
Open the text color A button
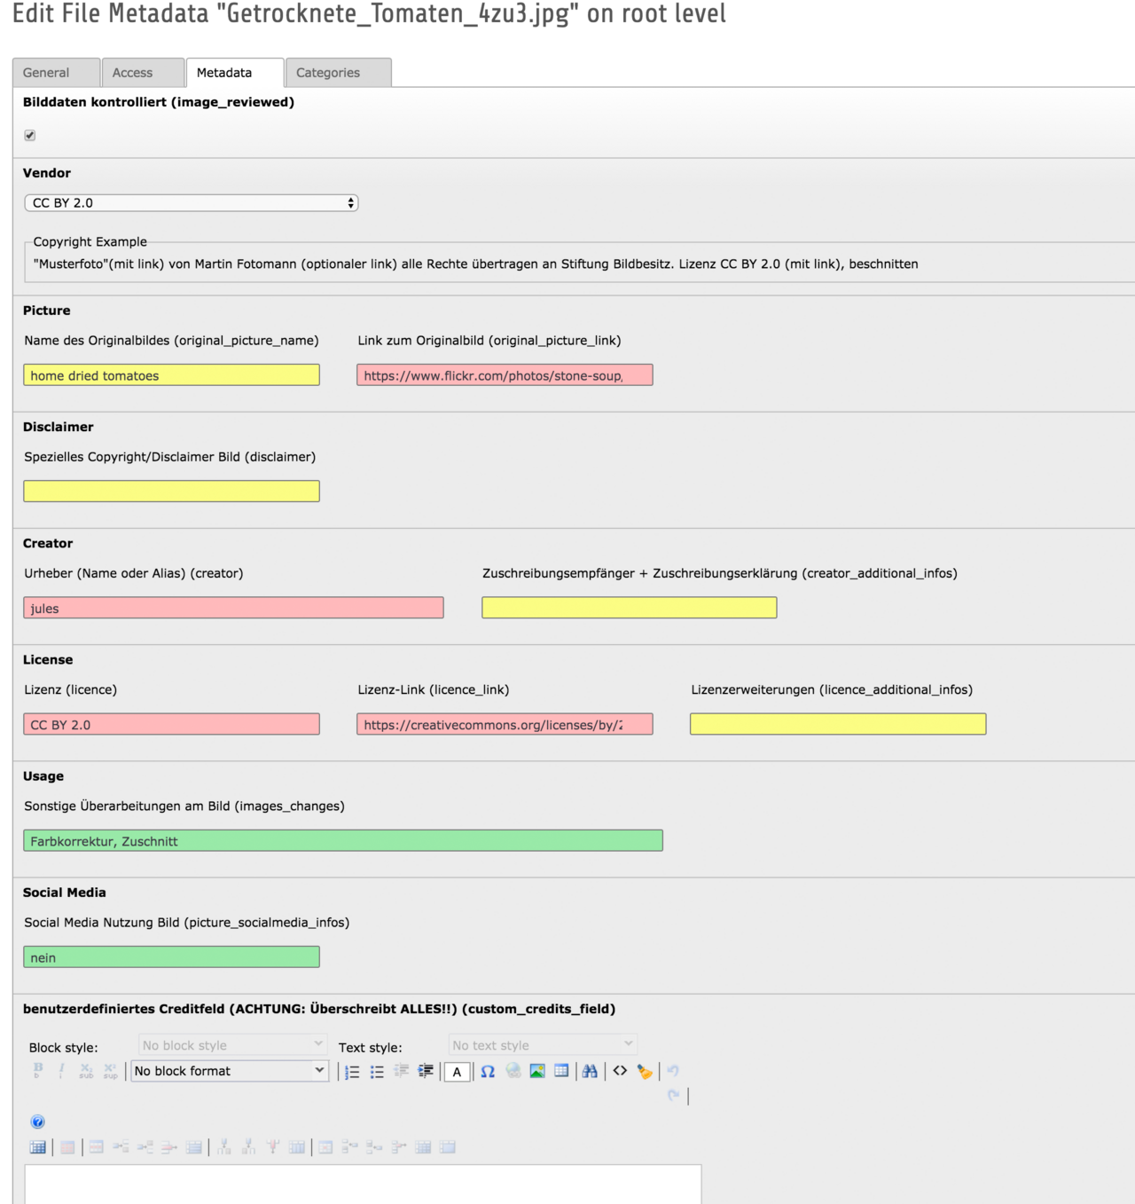click(x=457, y=1071)
